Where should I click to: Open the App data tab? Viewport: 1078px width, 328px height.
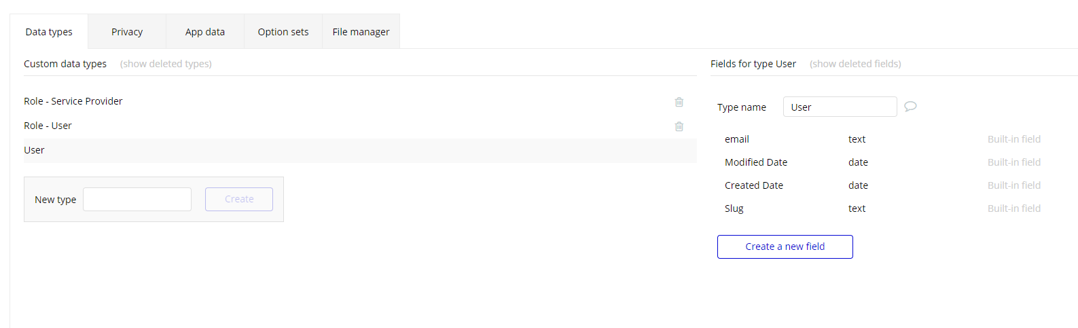(x=205, y=31)
